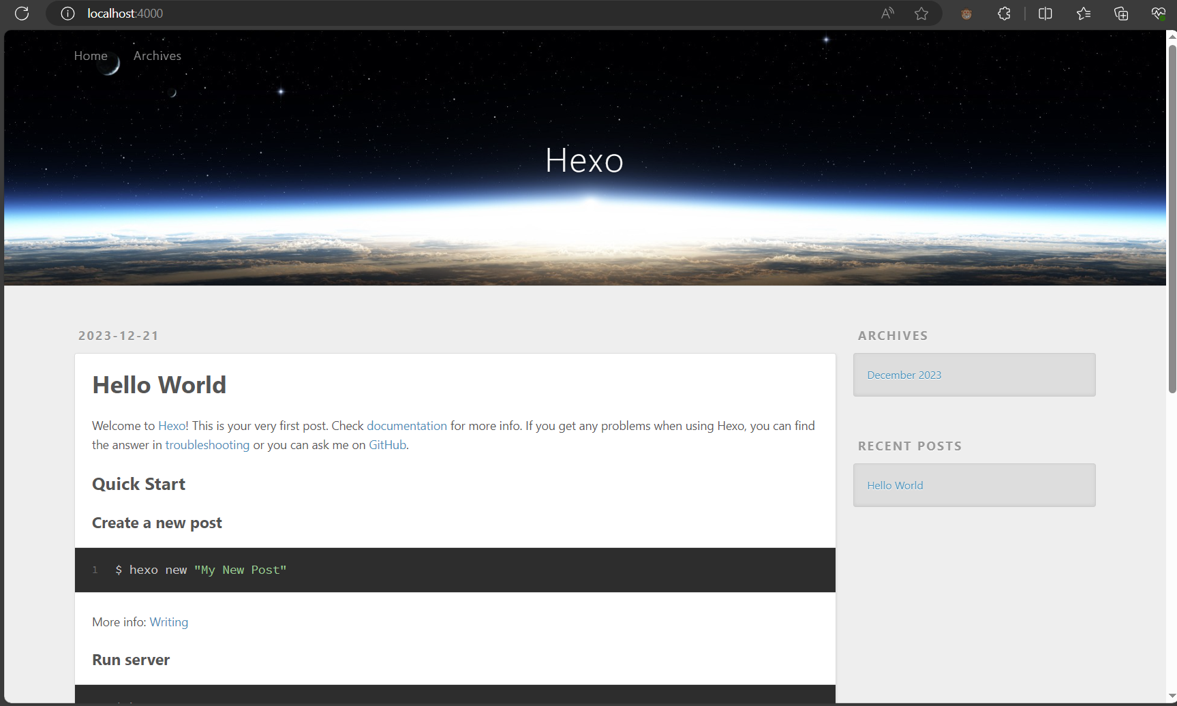Open the monkey extension icon

point(966,14)
